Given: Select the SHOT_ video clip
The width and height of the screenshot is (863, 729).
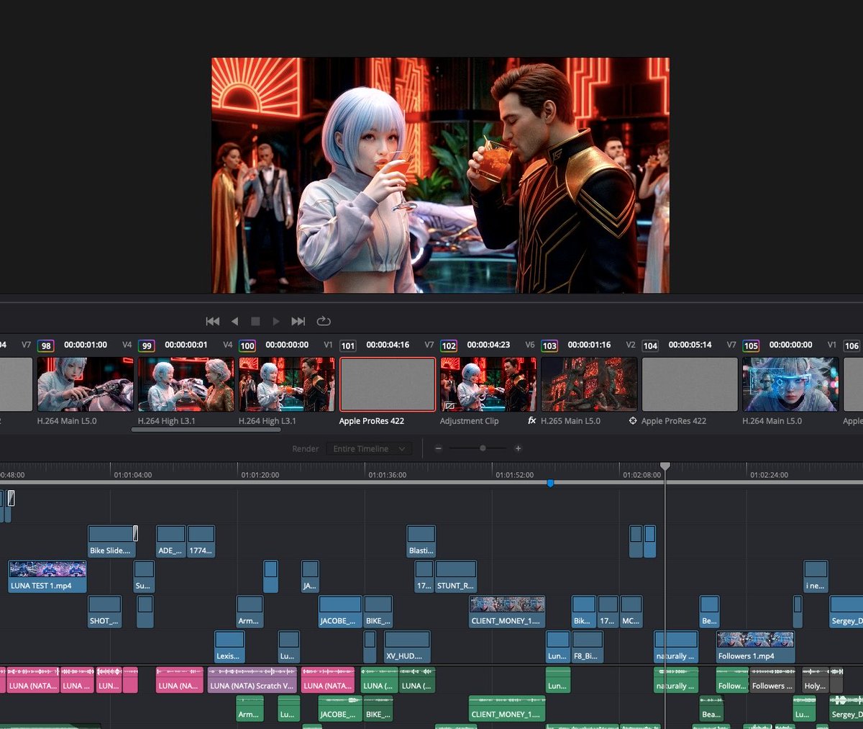Looking at the screenshot, I should [x=104, y=612].
